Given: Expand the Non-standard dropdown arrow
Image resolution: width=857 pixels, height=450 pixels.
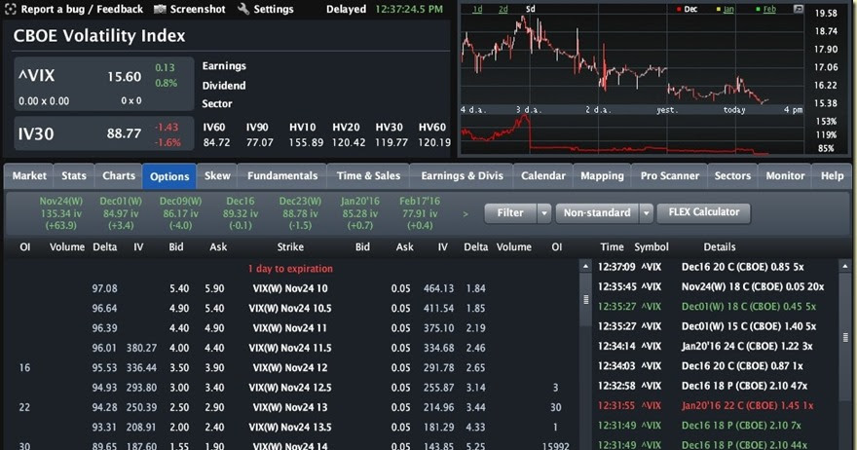Looking at the screenshot, I should click(646, 213).
